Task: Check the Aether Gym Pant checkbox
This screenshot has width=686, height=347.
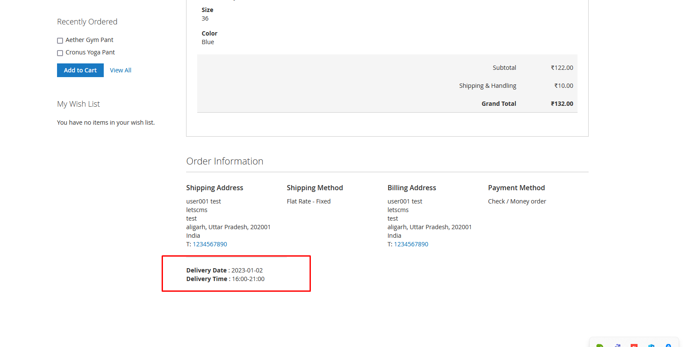Action: pos(60,41)
